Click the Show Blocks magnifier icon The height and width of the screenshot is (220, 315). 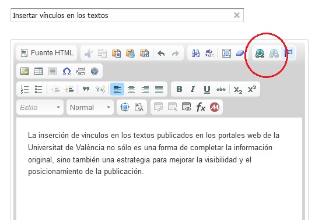point(139,107)
